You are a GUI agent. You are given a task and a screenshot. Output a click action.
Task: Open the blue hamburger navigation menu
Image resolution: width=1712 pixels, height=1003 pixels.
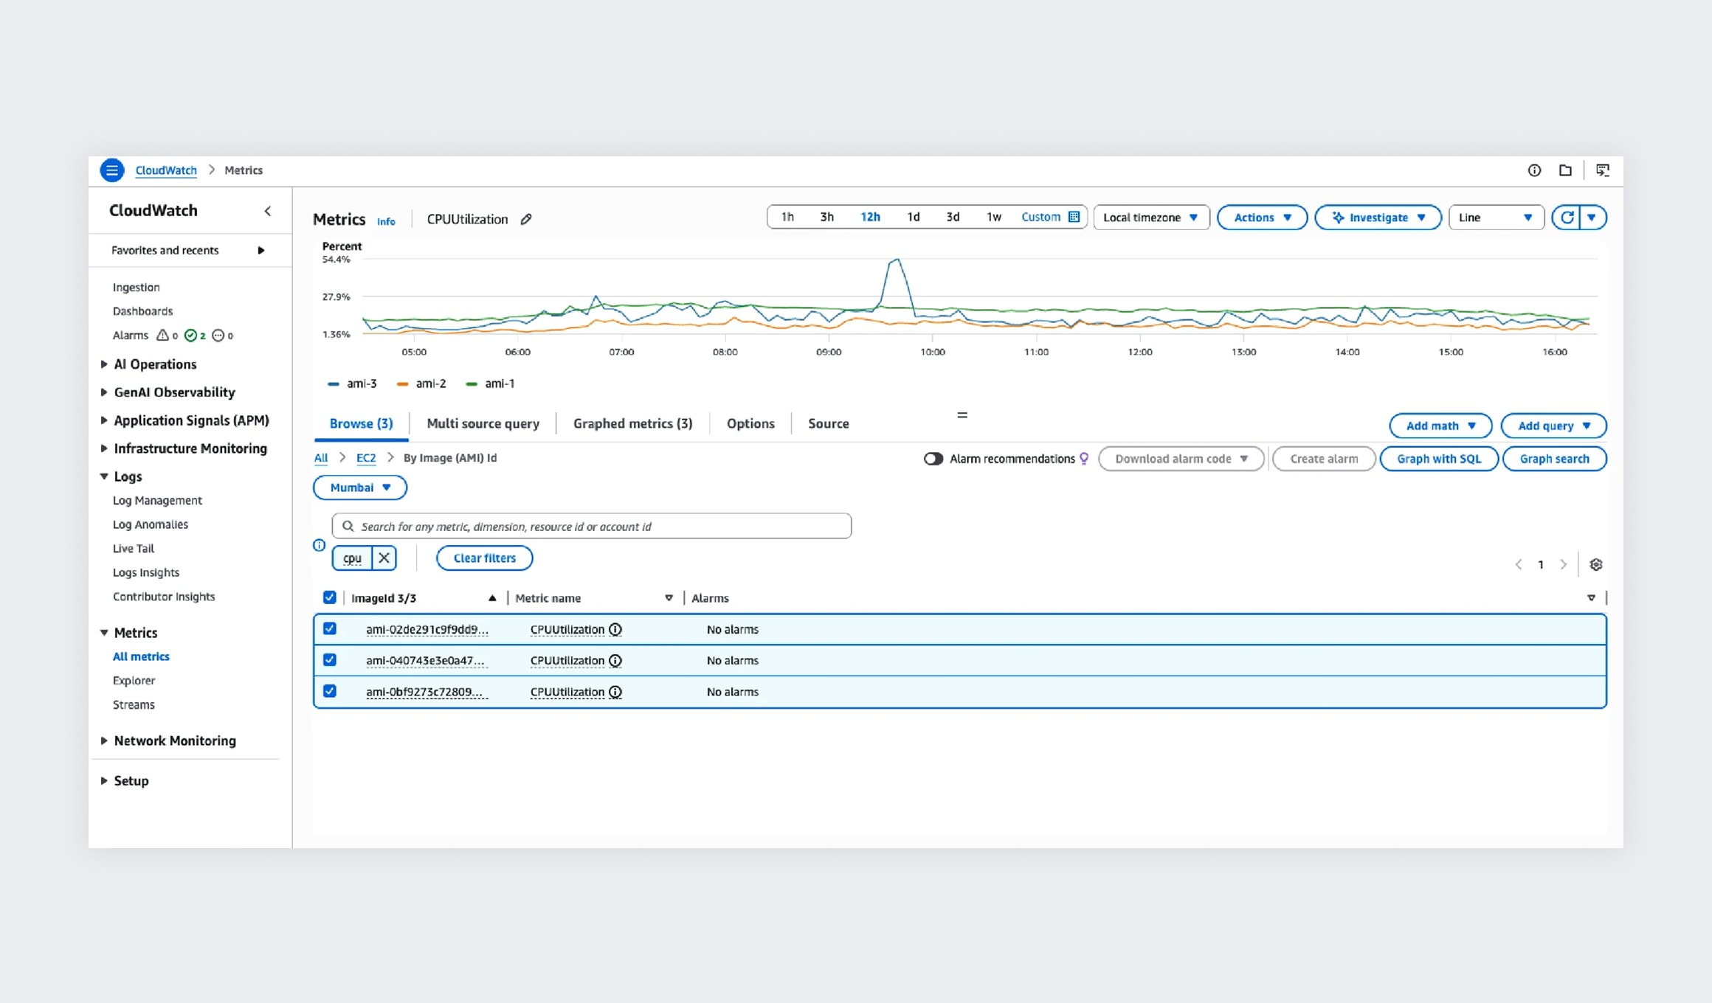112,170
